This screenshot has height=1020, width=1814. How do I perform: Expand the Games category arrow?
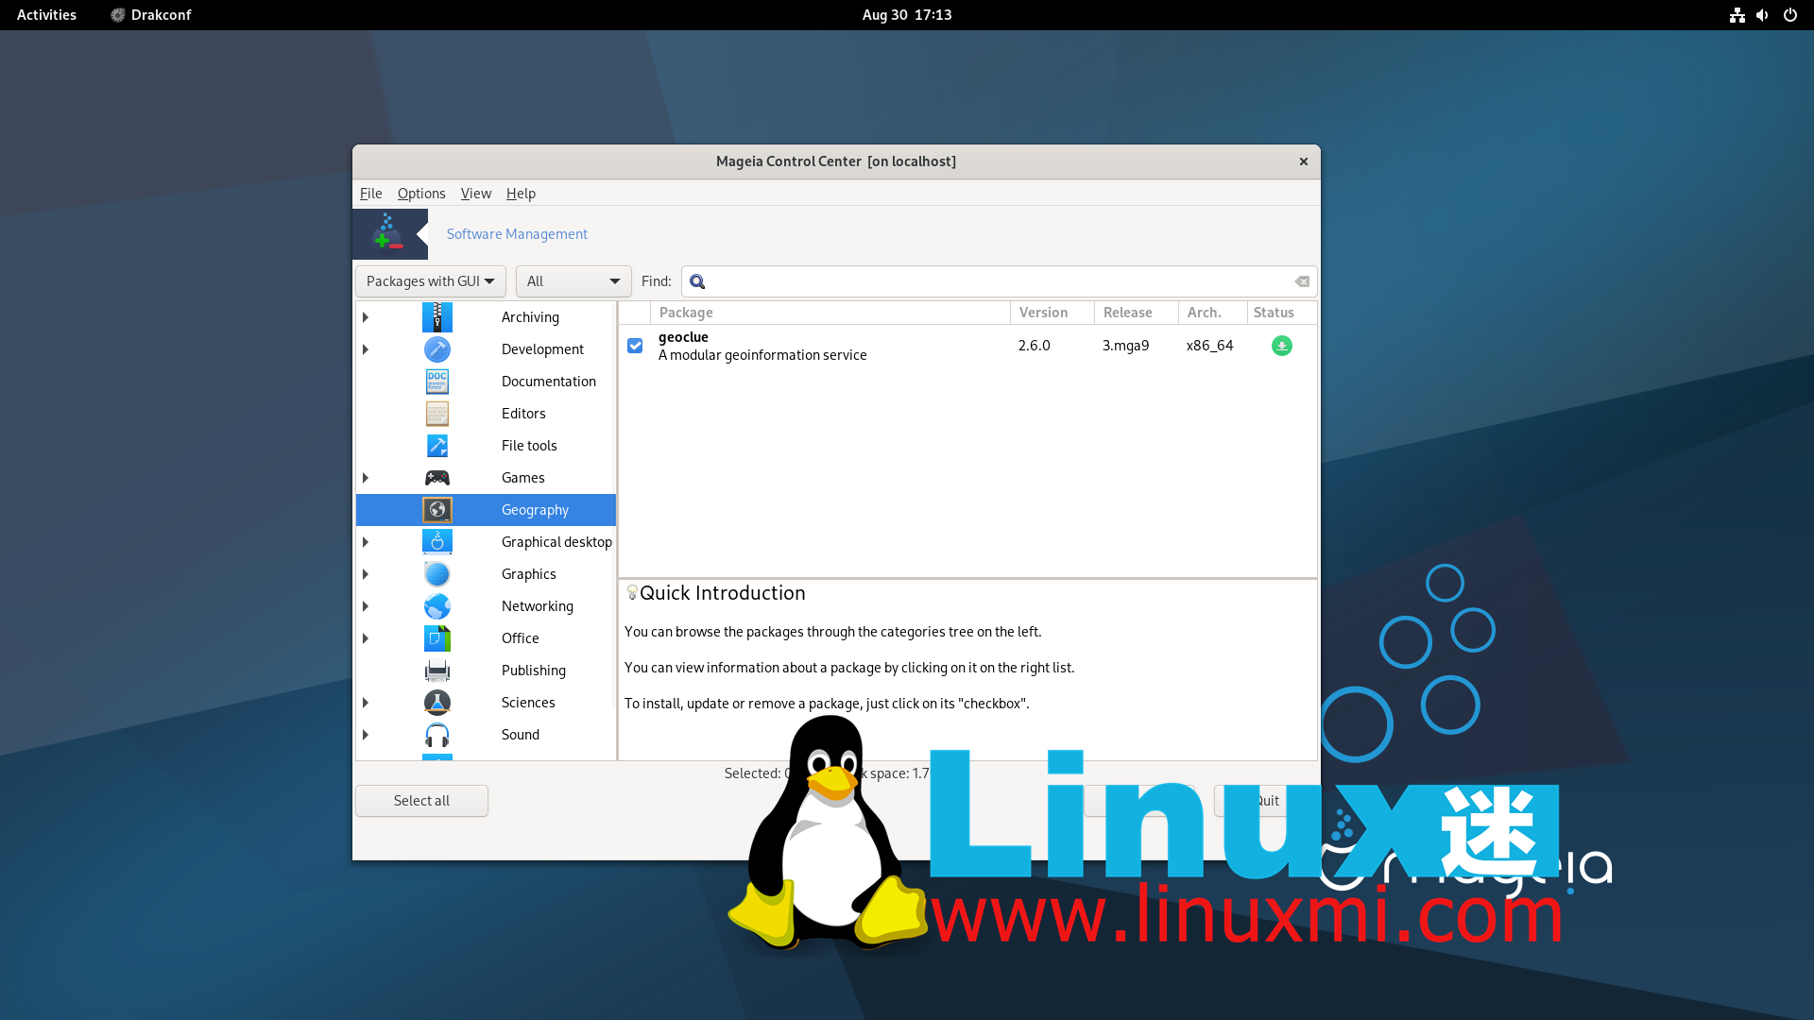pyautogui.click(x=366, y=478)
